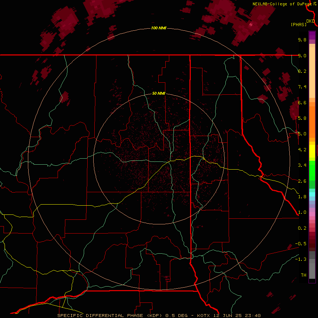Screen dimensions: 318x318
Task: Click the -0.5 value on the color scale
Action: point(301,244)
